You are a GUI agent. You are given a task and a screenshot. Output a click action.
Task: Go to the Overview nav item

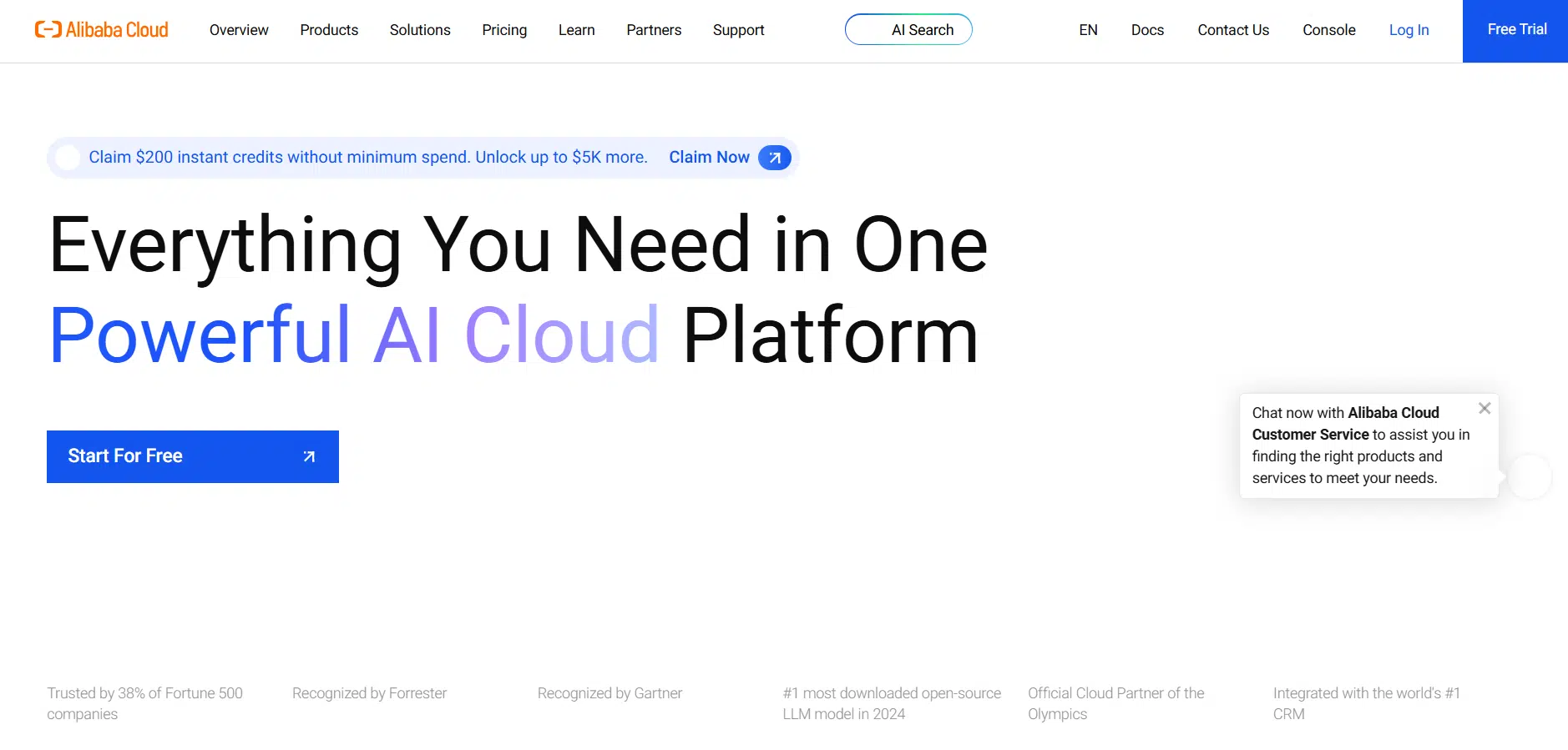point(239,30)
